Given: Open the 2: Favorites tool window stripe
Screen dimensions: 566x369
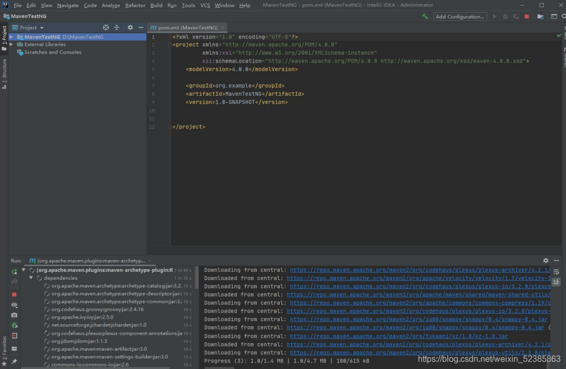Looking at the screenshot, I should point(4,351).
